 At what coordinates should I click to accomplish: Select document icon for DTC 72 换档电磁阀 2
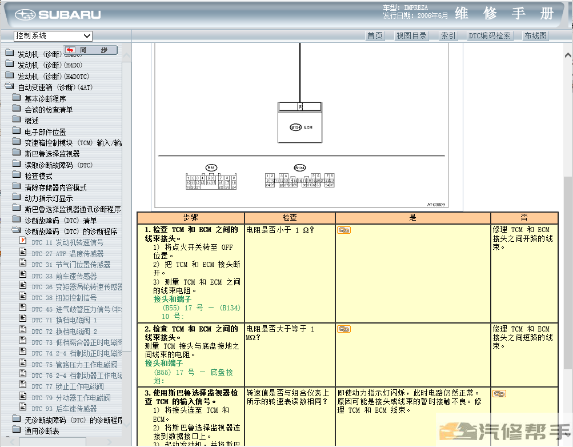(23, 330)
